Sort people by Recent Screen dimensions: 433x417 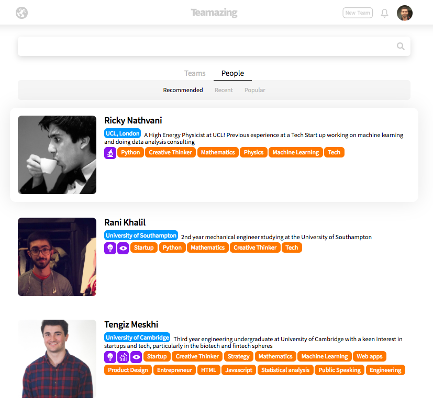pyautogui.click(x=224, y=90)
